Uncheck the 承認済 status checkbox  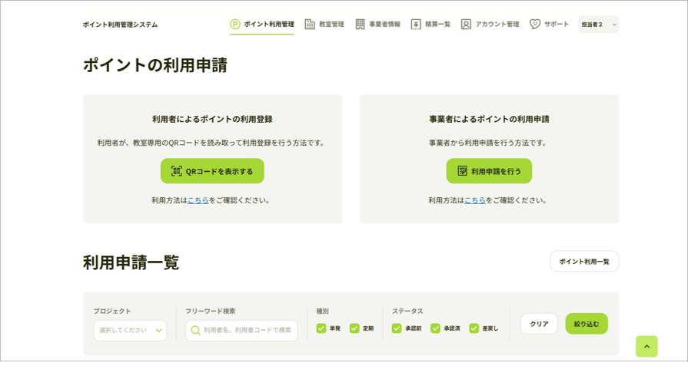(435, 328)
